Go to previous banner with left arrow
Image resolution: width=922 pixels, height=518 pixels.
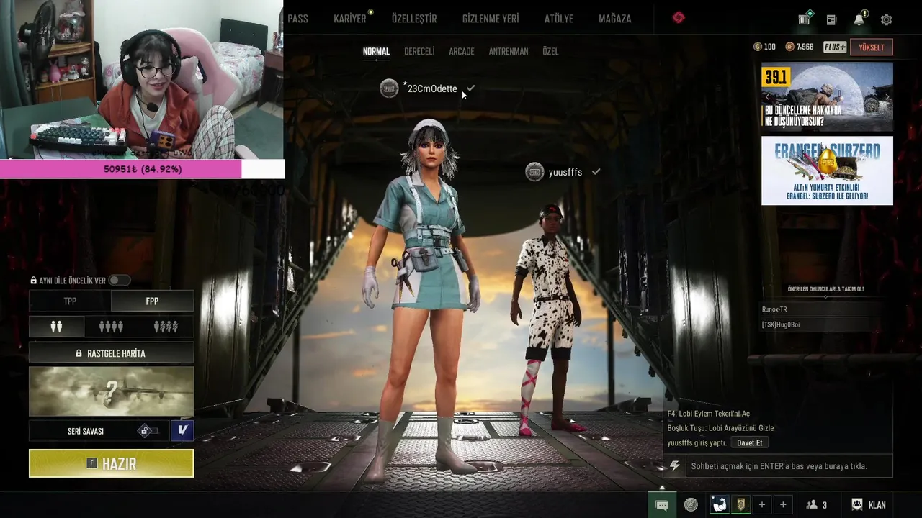[x=767, y=96]
